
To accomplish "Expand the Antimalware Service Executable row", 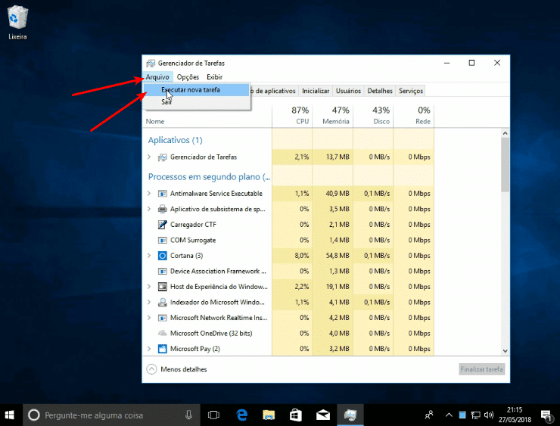I will pyautogui.click(x=149, y=193).
